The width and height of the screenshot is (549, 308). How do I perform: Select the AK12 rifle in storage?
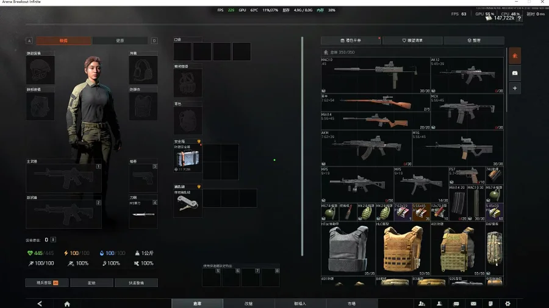(x=467, y=75)
